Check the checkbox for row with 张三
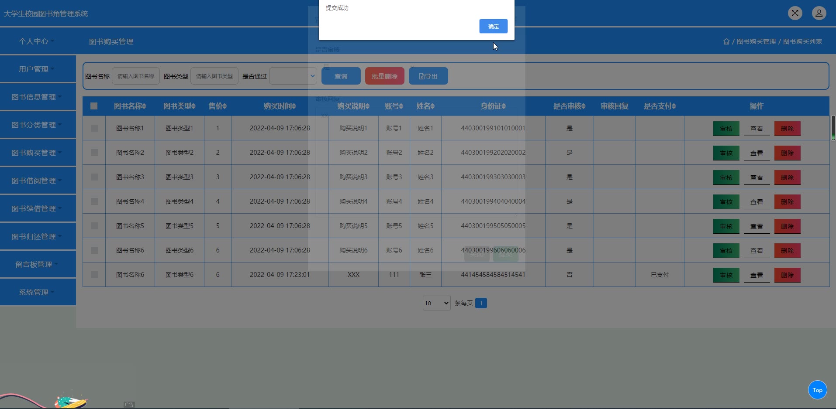The image size is (836, 409). tap(94, 275)
